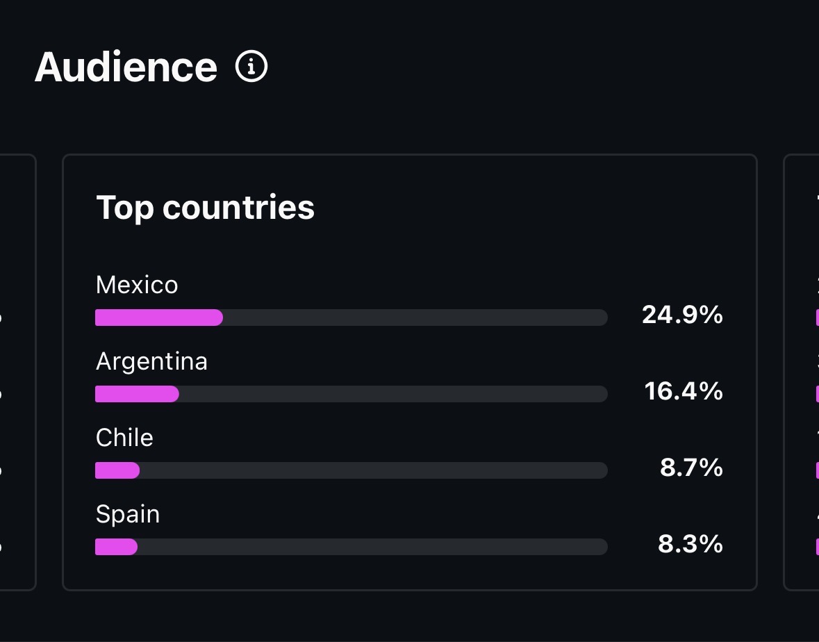Select the Argentina country label
Viewport: 819px width, 642px height.
pyautogui.click(x=151, y=361)
